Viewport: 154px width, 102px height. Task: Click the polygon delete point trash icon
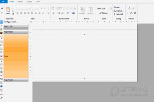click(x=135, y=13)
